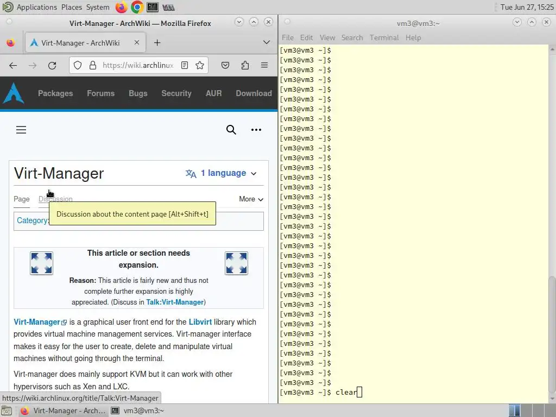Click the wiki.archlinux URL field
556x417 pixels.
[x=138, y=65]
